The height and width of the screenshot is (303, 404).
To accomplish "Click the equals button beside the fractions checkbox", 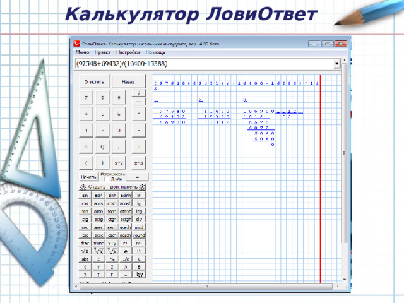I will [x=137, y=177].
